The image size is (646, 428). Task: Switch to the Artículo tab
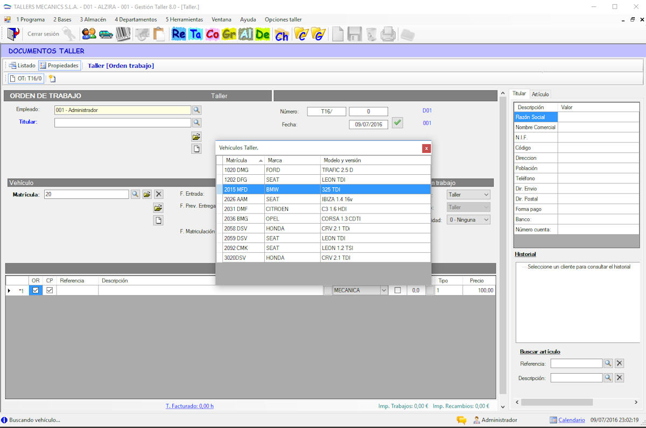pyautogui.click(x=540, y=94)
